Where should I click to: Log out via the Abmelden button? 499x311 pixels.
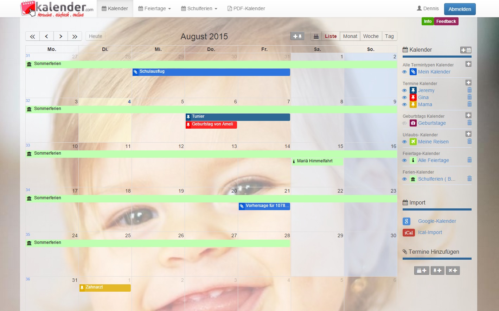coord(460,9)
